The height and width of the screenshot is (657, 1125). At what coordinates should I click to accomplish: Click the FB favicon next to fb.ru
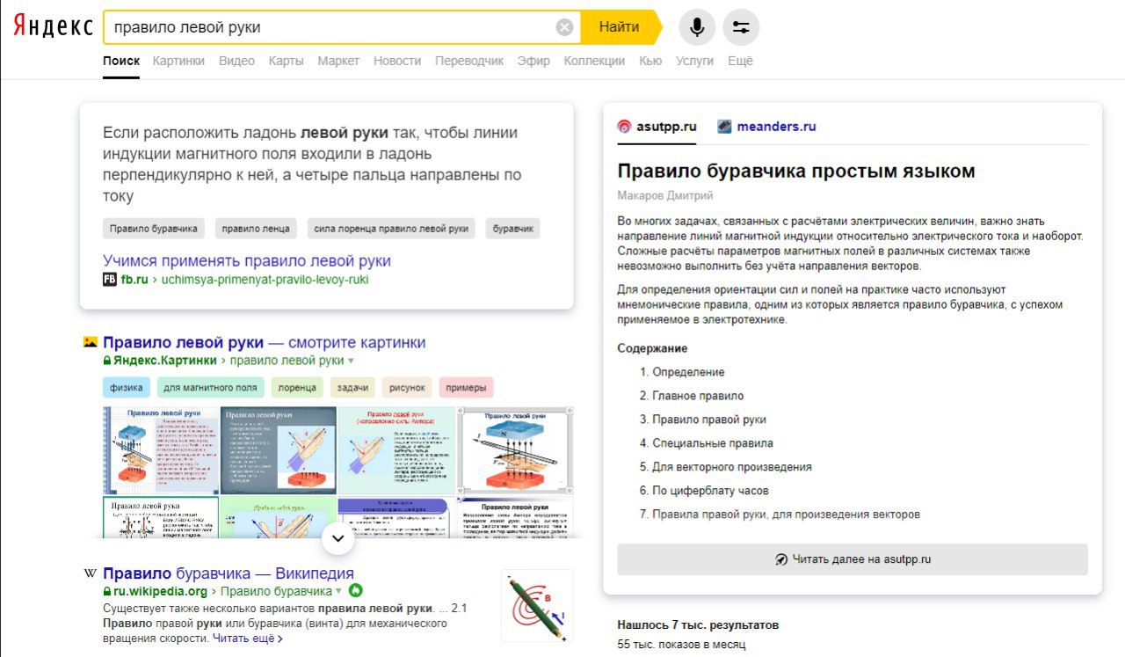(x=110, y=280)
